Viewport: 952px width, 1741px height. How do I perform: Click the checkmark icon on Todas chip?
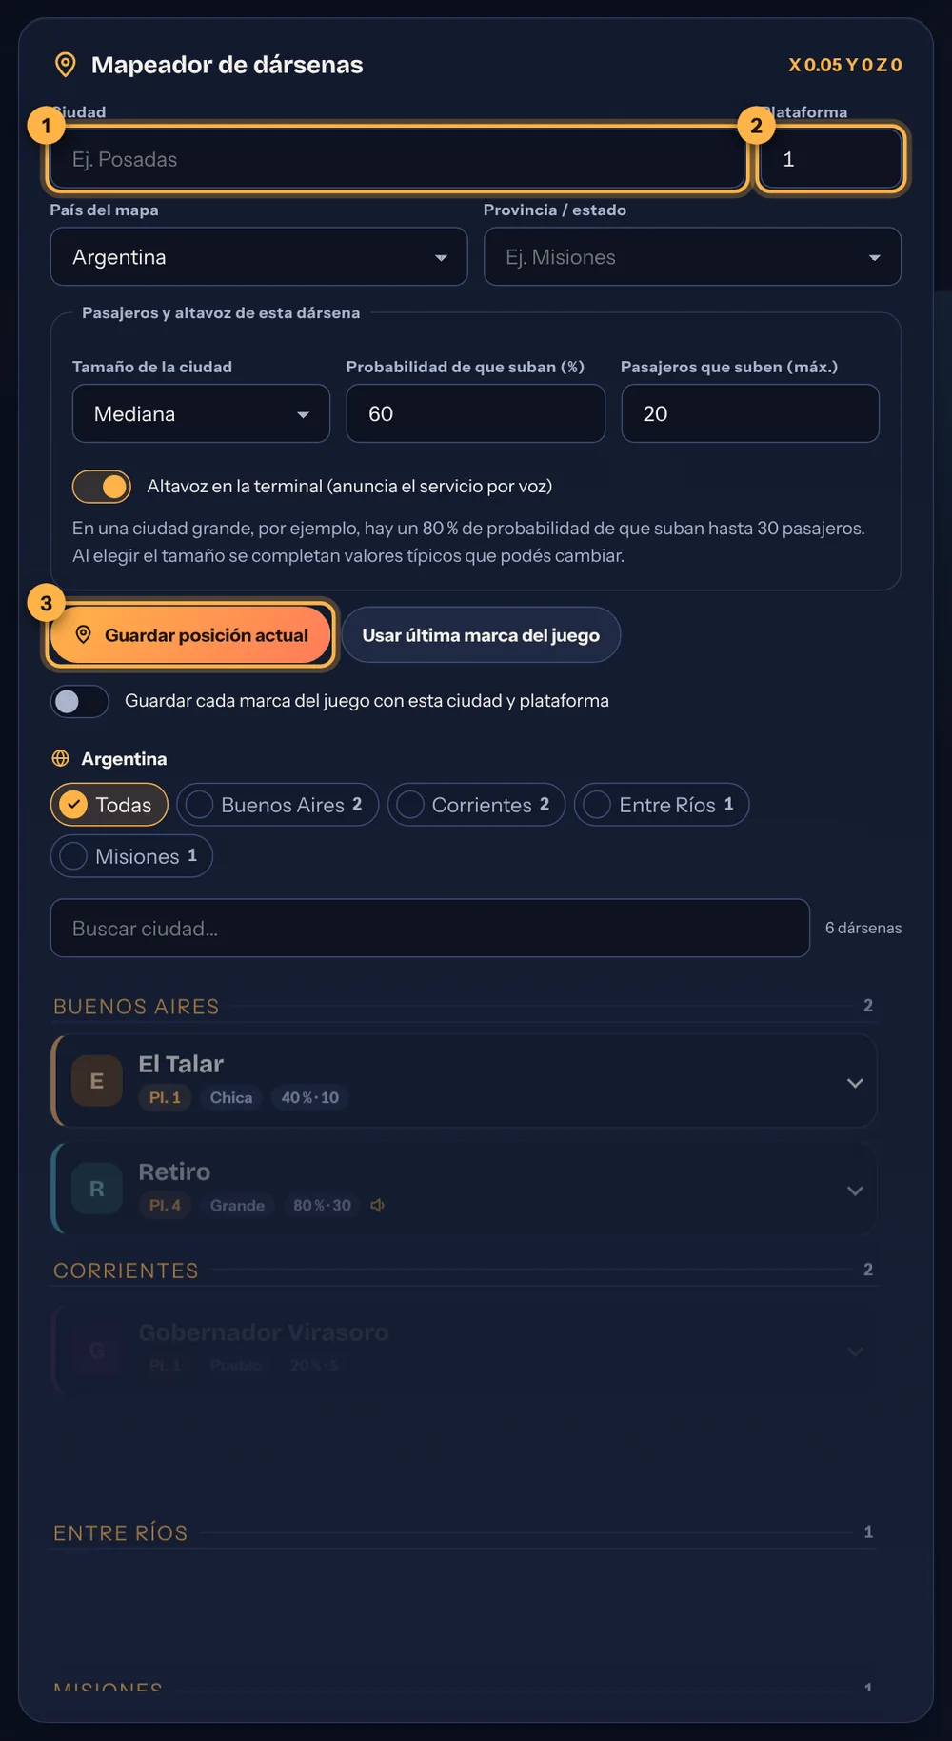coord(73,805)
